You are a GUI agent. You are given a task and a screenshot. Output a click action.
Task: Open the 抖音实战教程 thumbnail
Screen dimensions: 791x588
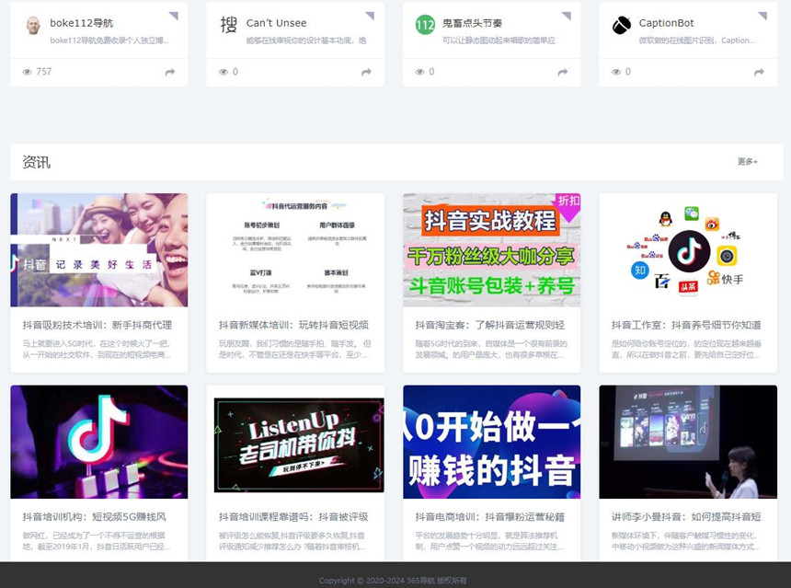pos(492,250)
